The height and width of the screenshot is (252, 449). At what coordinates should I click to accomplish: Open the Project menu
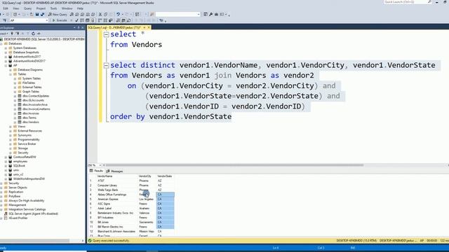[x=41, y=8]
